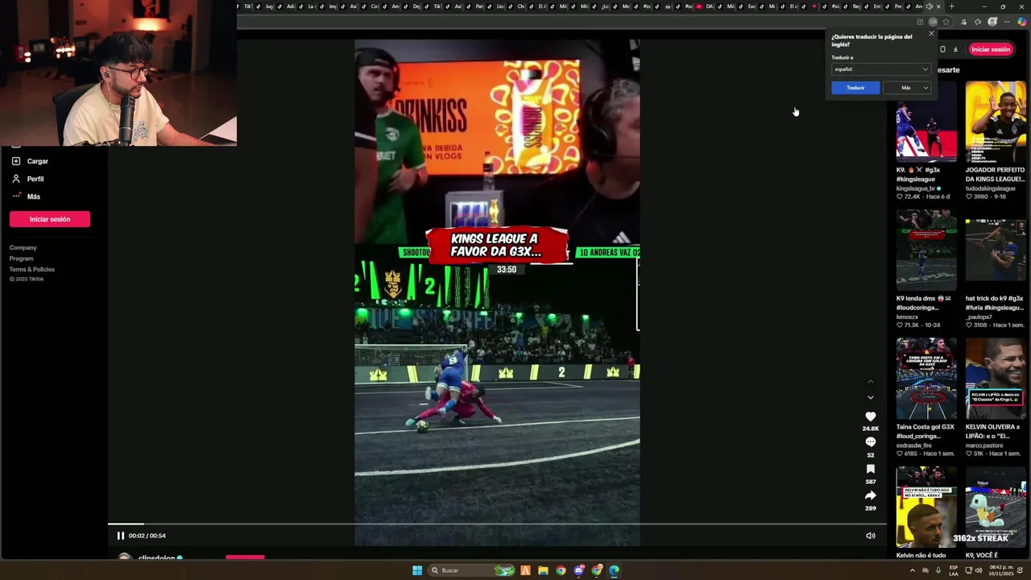Open 3162x STREAK video thumbnail

tap(996, 507)
